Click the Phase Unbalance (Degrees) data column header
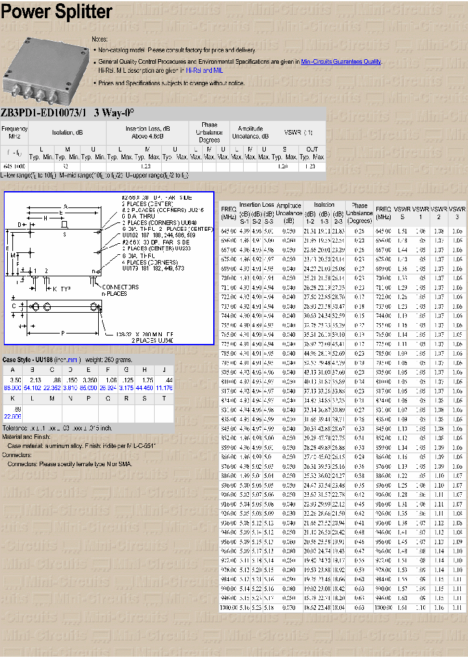The height and width of the screenshot is (658, 468). 359,213
